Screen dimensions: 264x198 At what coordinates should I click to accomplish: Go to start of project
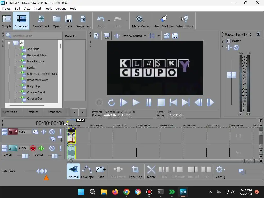pos(174,102)
